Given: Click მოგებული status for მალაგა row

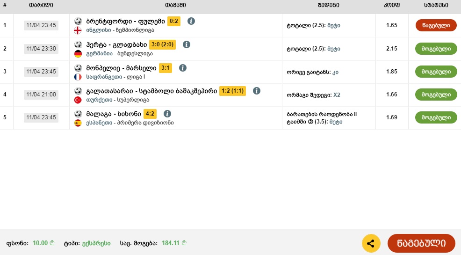Looking at the screenshot, I should pyautogui.click(x=436, y=117).
